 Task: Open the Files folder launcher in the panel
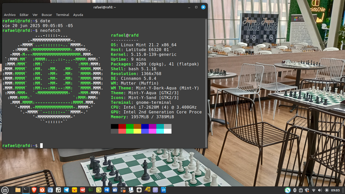pyautogui.click(x=18, y=190)
